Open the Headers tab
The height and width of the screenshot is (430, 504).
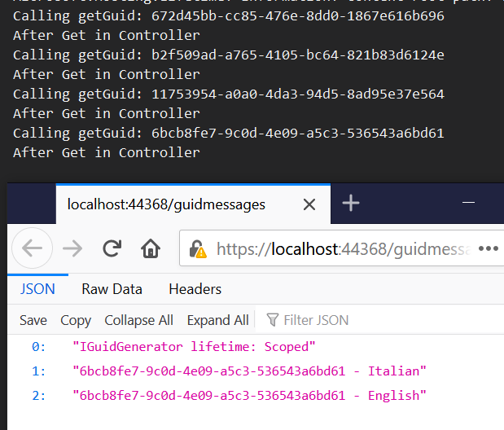195,288
